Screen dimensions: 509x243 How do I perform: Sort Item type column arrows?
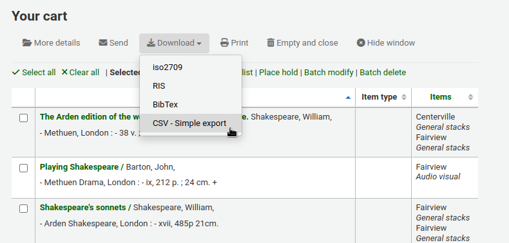(x=404, y=97)
